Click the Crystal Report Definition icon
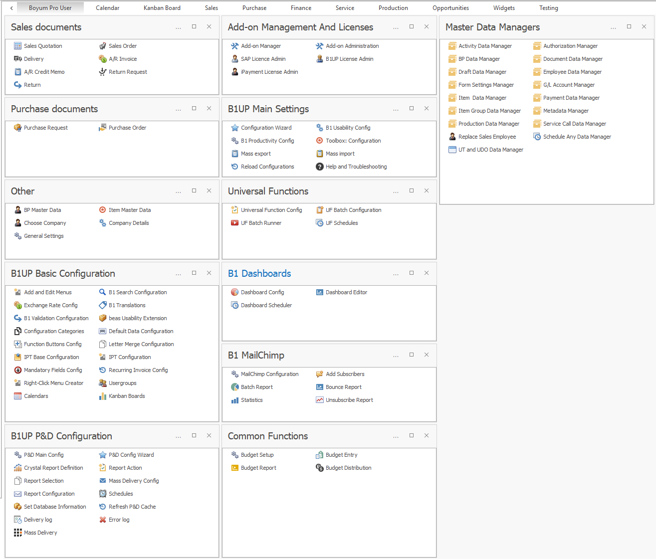The image size is (656, 560). point(18,468)
